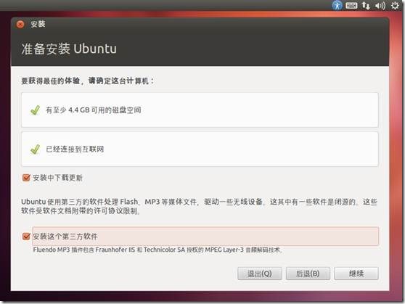Image resolution: width=405 pixels, height=304 pixels.
Task: Open the accessibility menu in top bar
Action: [337, 5]
